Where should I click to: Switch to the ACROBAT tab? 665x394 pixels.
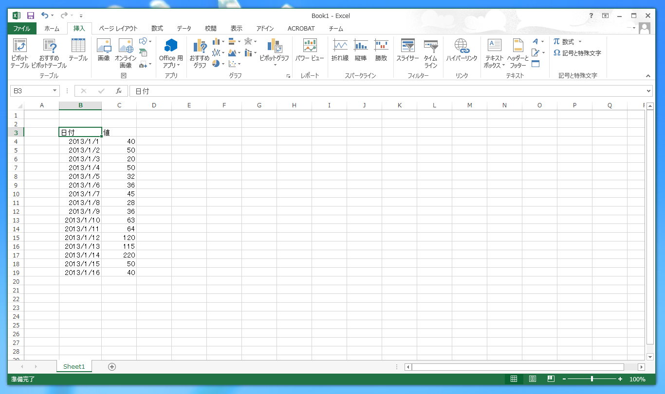pyautogui.click(x=301, y=29)
